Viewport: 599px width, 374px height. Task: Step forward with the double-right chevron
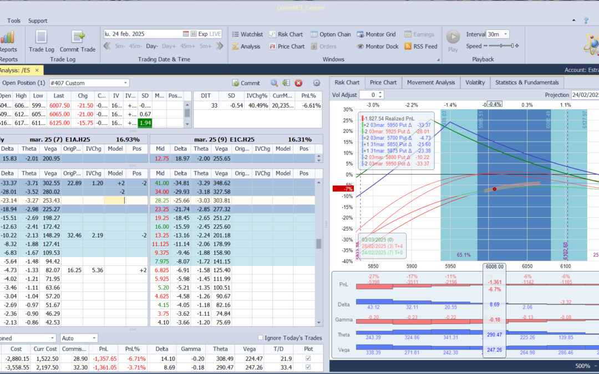point(219,46)
